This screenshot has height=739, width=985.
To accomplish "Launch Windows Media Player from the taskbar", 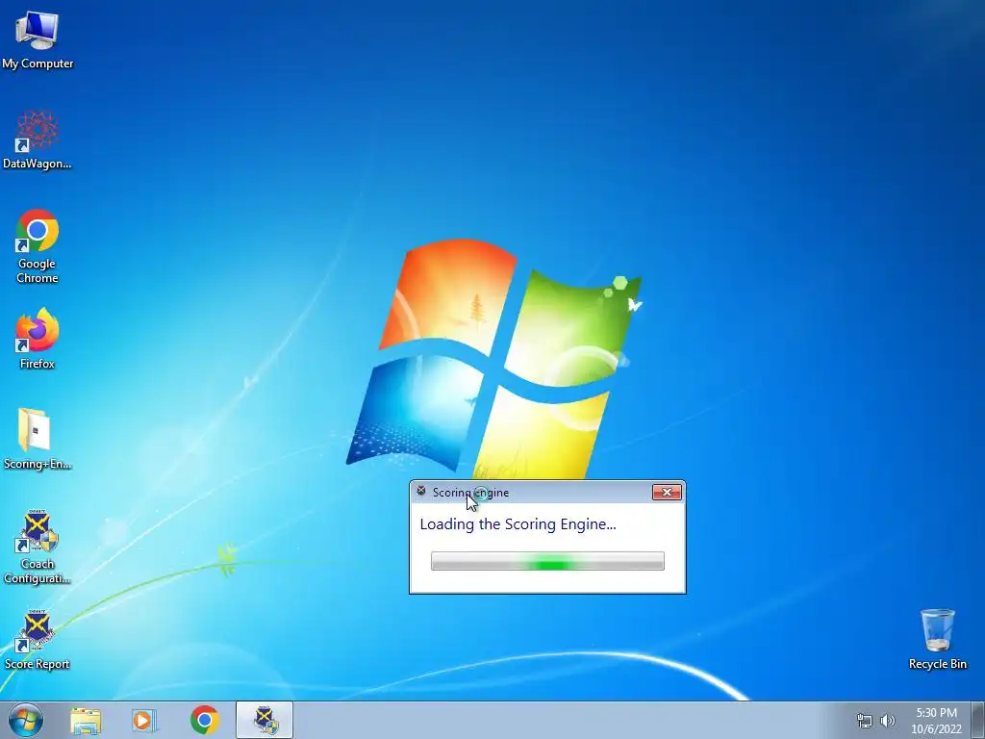I will (144, 720).
